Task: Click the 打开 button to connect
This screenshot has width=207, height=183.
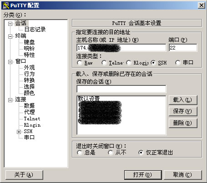Action: [x=143, y=175]
